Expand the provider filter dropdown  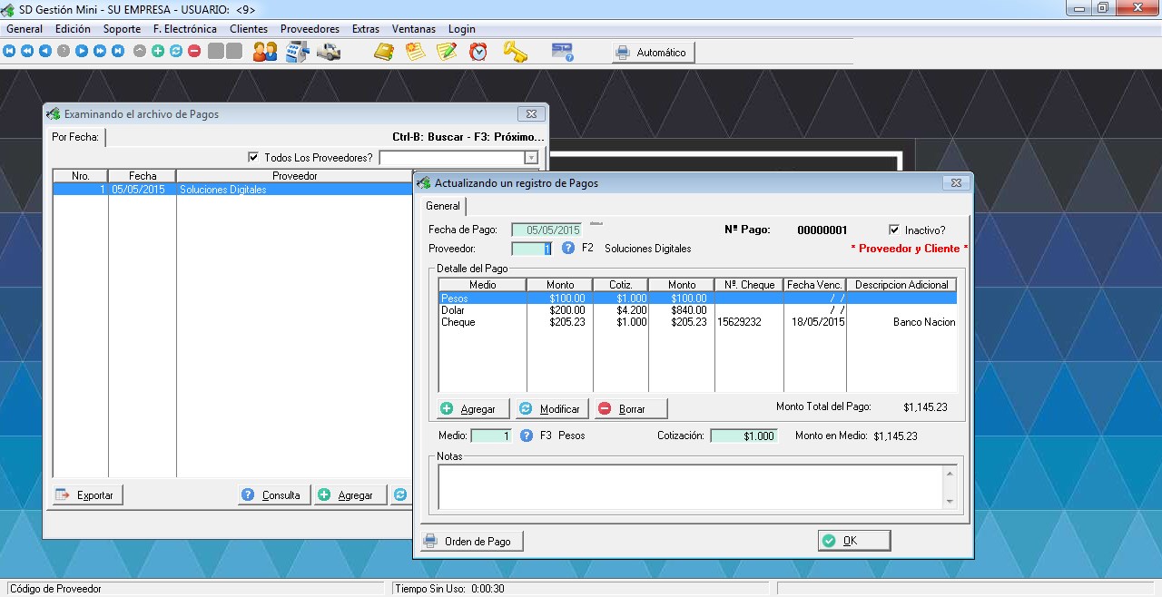531,158
